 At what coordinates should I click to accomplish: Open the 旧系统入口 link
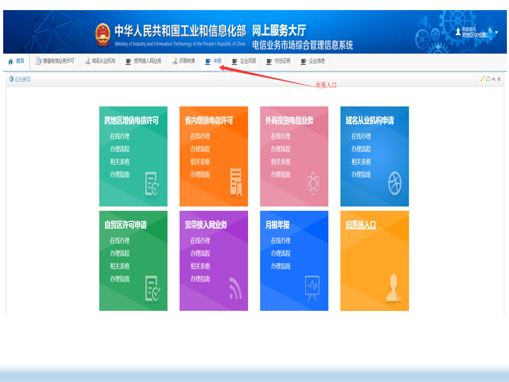(x=361, y=225)
